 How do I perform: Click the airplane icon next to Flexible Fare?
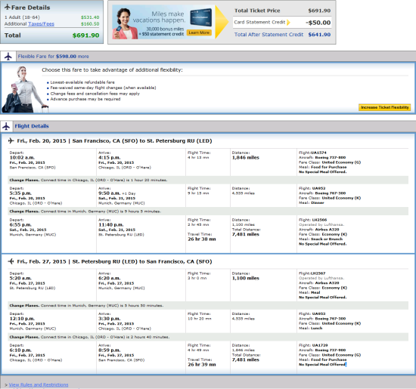click(x=8, y=57)
